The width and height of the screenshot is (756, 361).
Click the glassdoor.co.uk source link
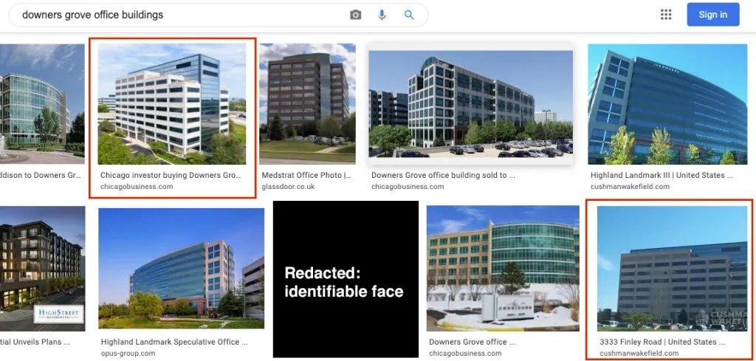tap(288, 187)
